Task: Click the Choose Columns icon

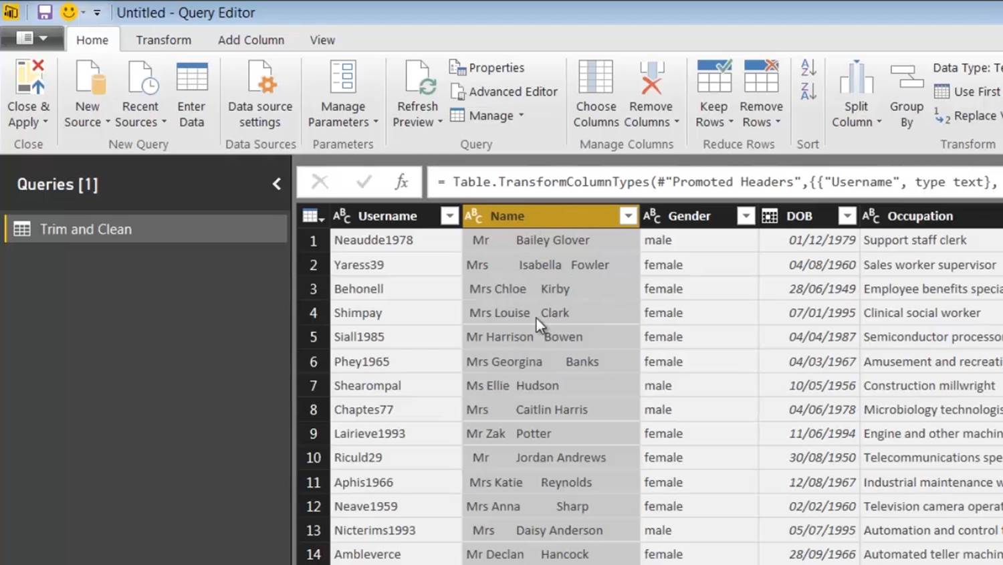Action: click(x=595, y=78)
